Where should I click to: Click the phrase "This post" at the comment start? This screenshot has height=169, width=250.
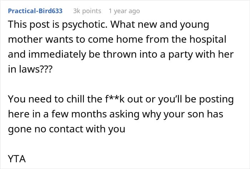coord(24,26)
